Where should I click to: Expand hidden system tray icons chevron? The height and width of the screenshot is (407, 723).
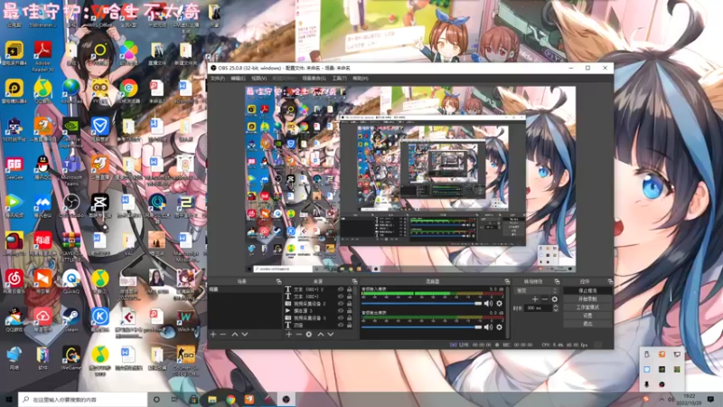pos(662,399)
